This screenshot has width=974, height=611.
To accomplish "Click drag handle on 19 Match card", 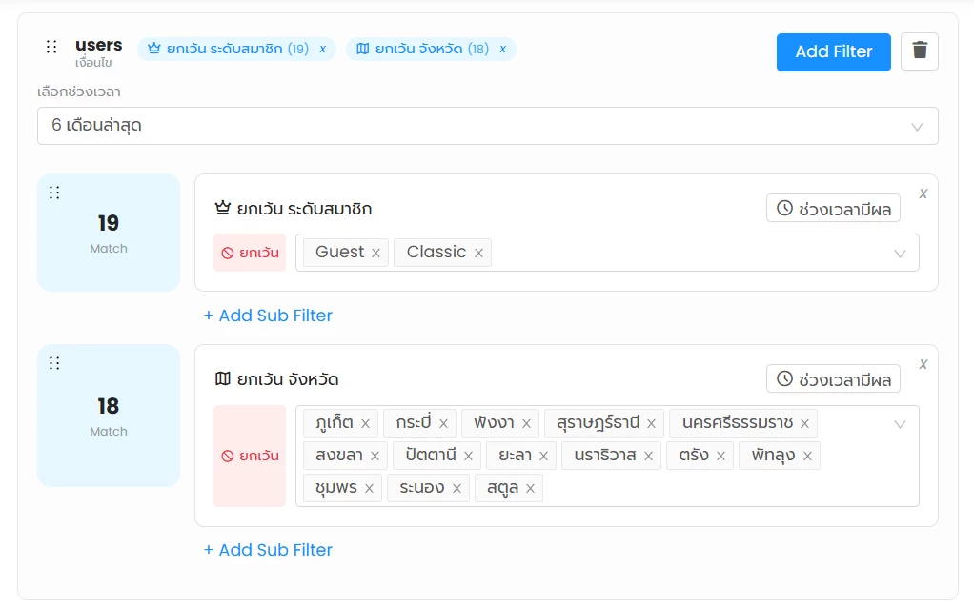I will point(54,193).
